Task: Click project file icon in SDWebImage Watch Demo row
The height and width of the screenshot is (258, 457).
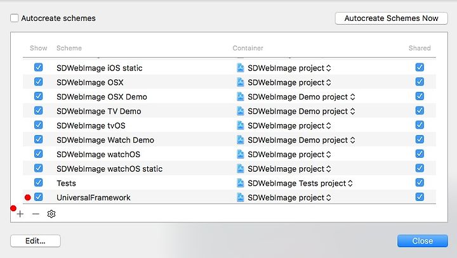Action: point(241,139)
